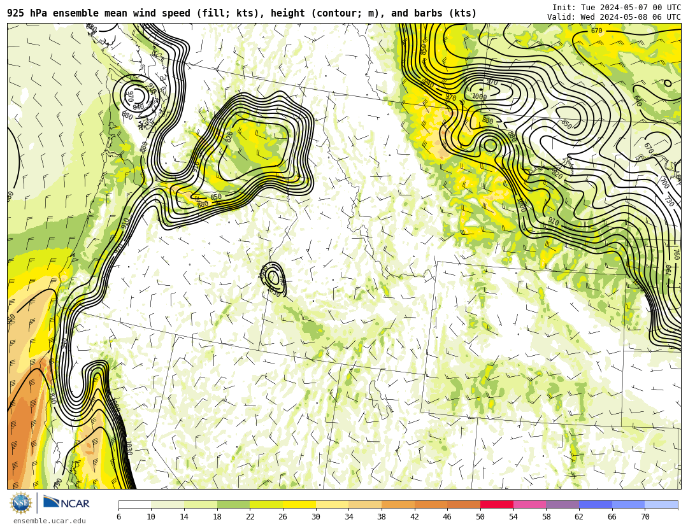Pick the pale 10–14 kts color swatch
688x529 pixels.
[168, 504]
